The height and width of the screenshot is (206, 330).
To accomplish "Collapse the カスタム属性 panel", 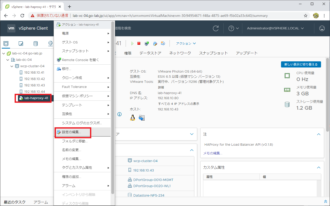I will click(x=318, y=168).
